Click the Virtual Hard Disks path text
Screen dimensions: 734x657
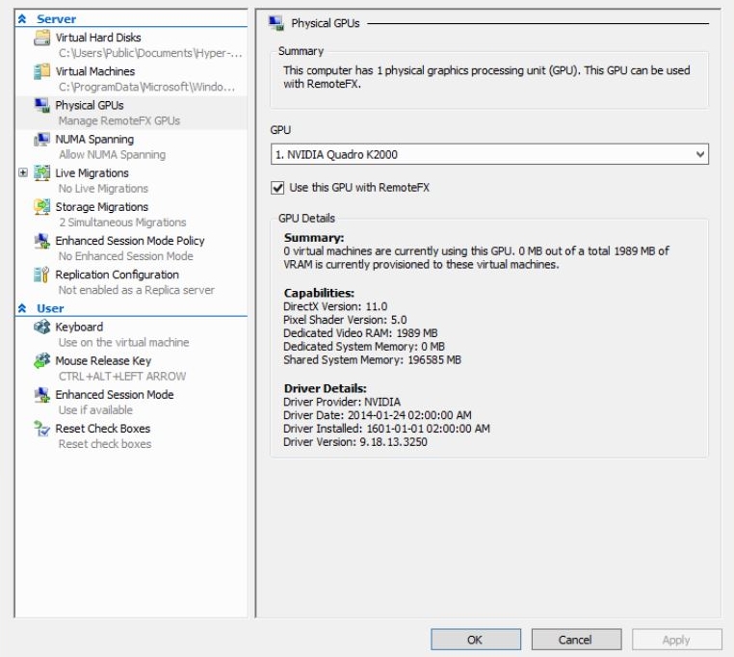pos(150,53)
